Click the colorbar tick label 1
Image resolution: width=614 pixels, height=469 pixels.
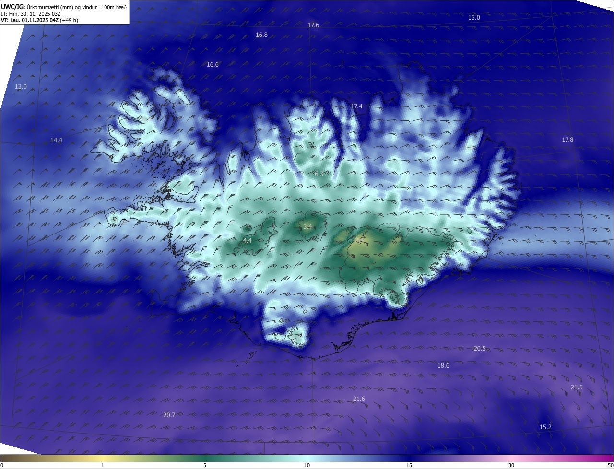click(103, 465)
